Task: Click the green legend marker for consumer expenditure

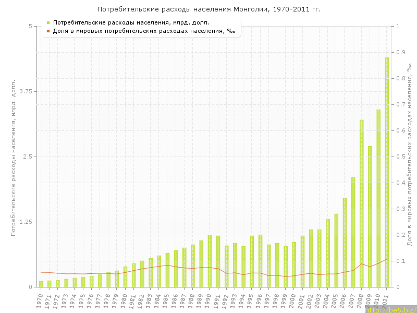Action: tap(48, 22)
